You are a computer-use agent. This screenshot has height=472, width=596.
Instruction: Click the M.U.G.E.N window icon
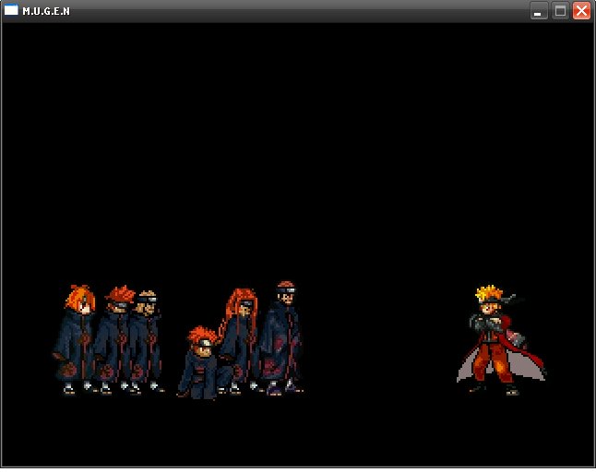pyautogui.click(x=11, y=10)
